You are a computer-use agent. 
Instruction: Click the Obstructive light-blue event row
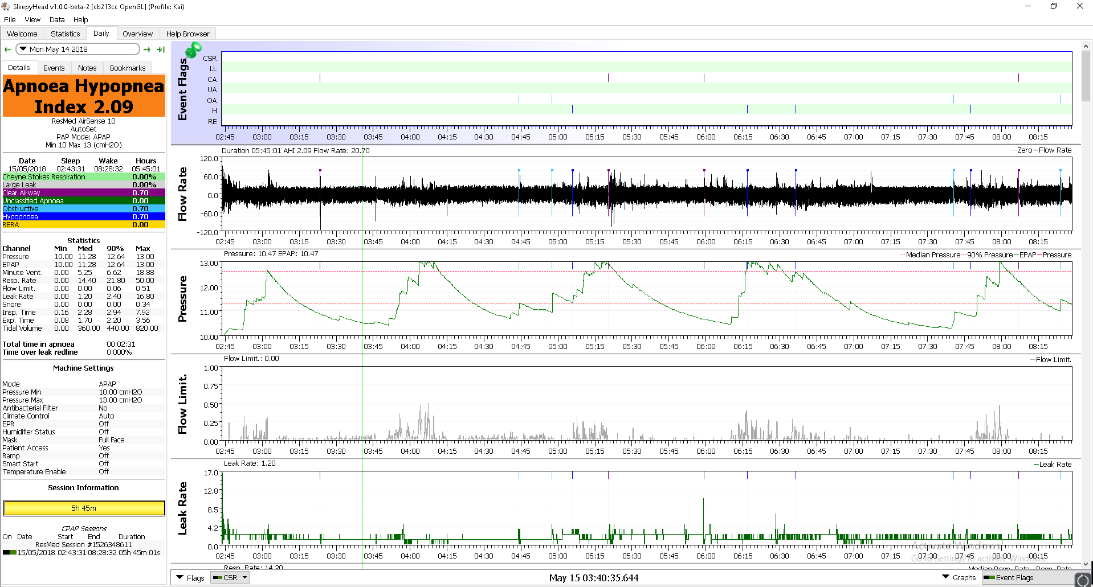click(x=84, y=209)
